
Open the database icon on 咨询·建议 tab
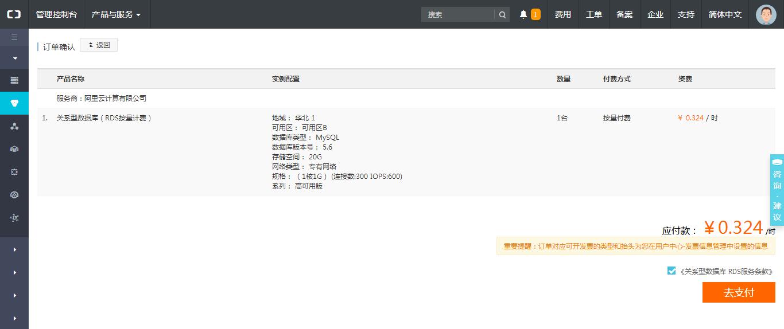point(777,162)
